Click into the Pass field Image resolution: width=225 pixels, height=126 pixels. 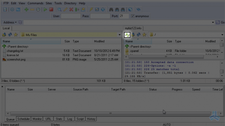click(100, 16)
